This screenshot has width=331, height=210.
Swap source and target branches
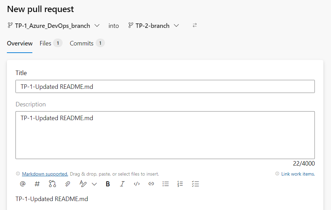pyautogui.click(x=194, y=25)
